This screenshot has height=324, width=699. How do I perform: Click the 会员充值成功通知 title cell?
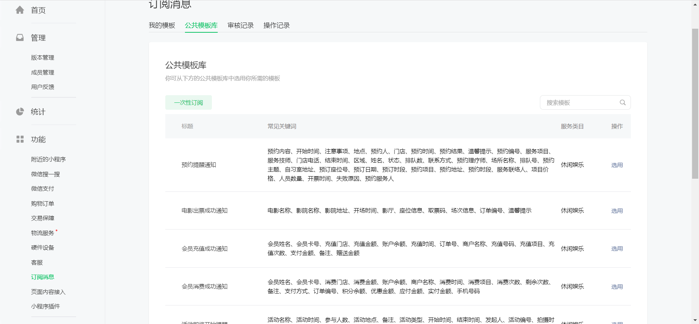205,248
